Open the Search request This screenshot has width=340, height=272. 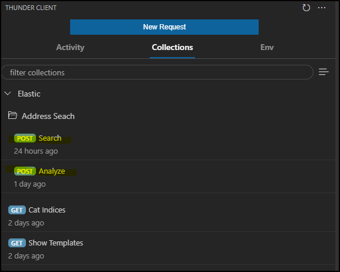50,138
